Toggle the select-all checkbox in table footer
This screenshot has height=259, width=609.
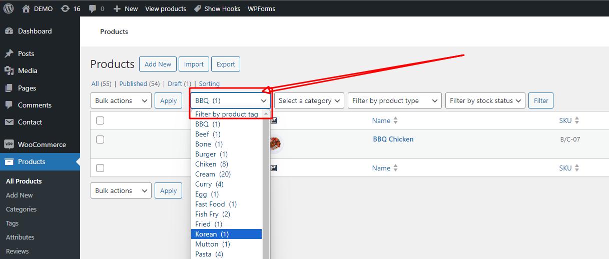pos(100,168)
